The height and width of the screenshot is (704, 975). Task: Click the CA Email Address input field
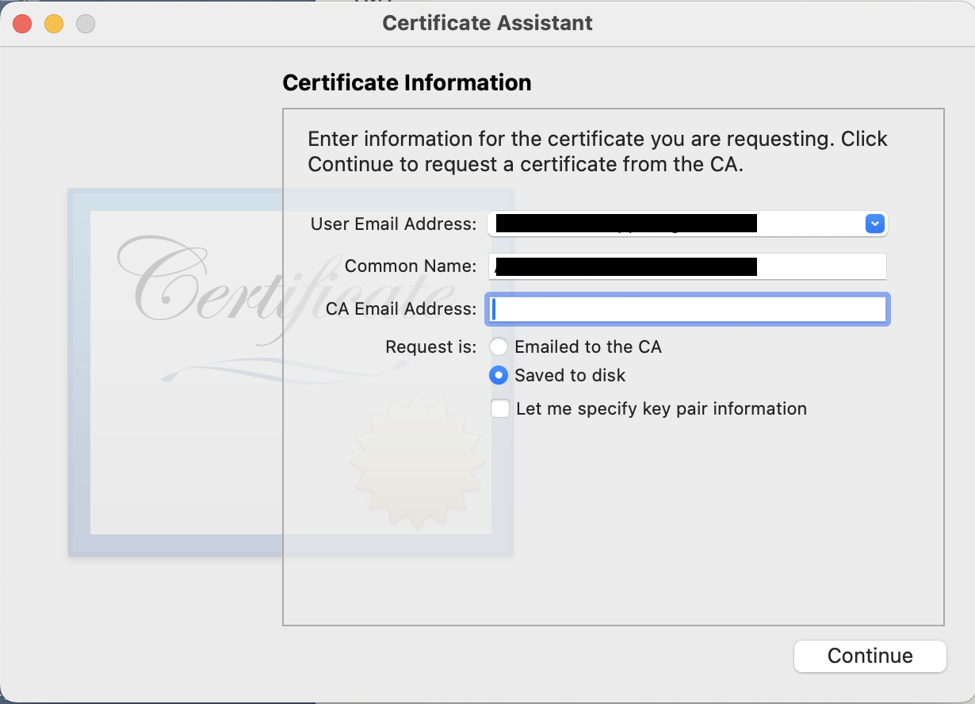[686, 309]
